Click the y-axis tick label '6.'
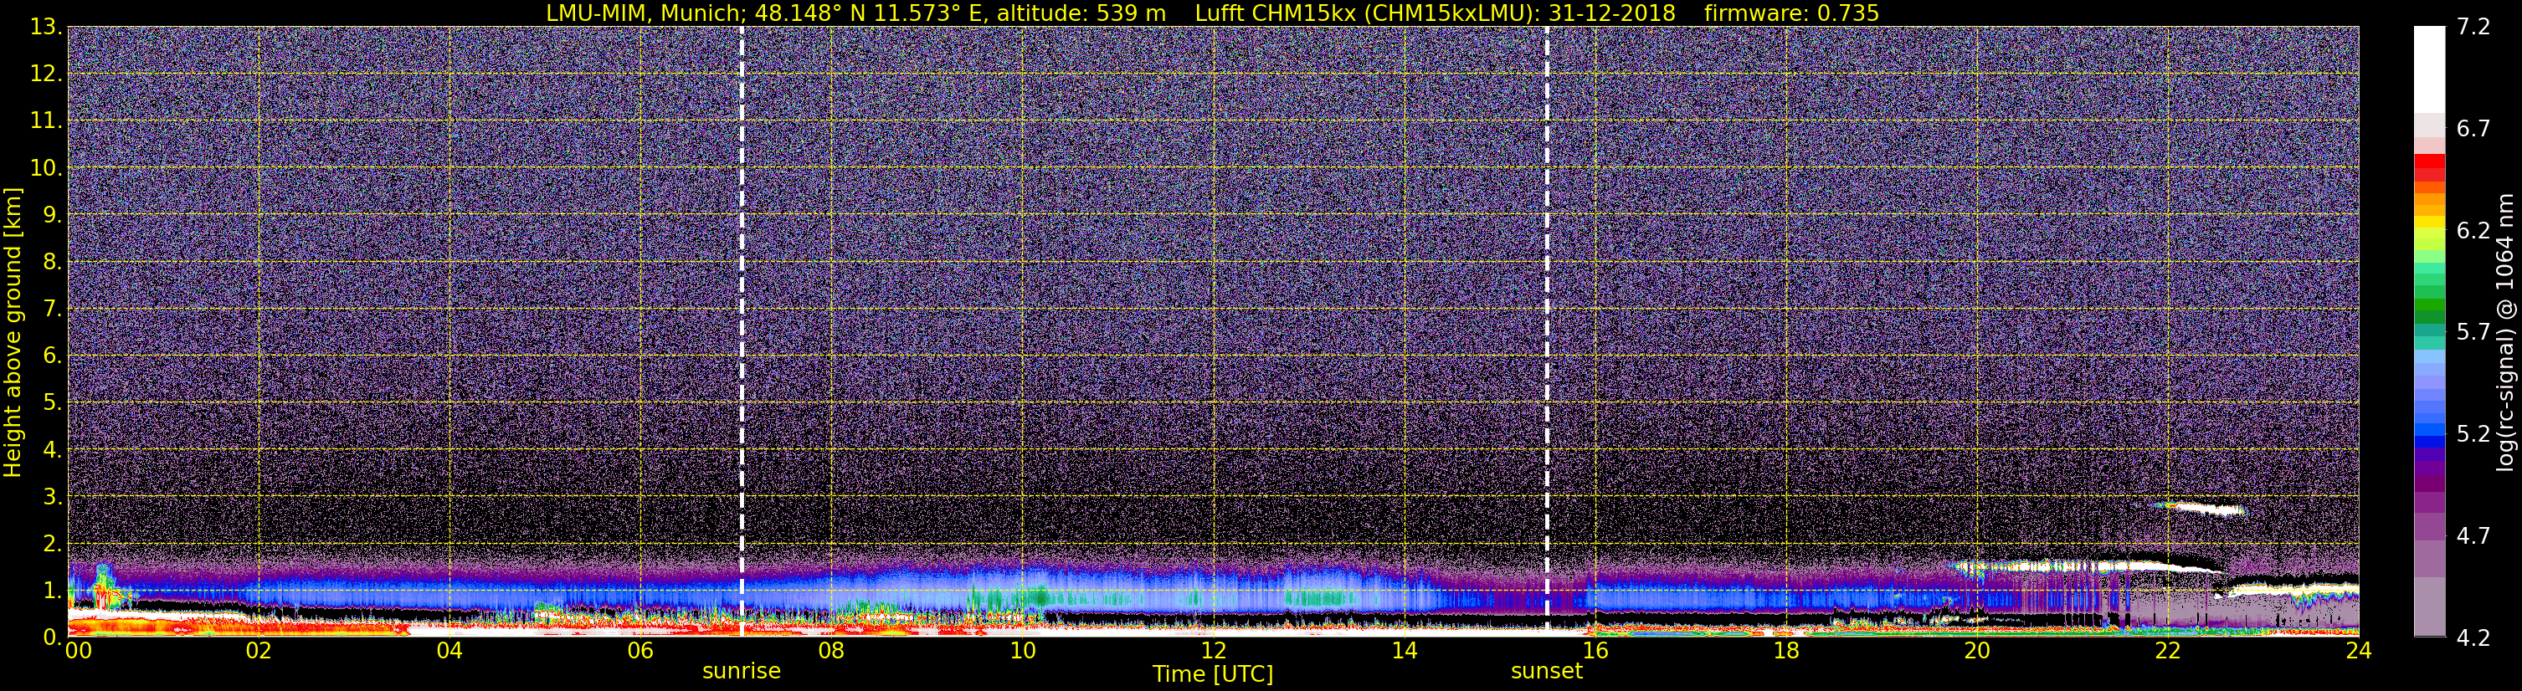Screen dimensions: 2522x691 coord(52,356)
